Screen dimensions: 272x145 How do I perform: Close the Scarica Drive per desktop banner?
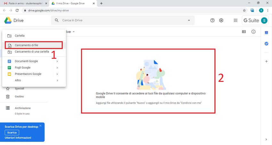[40, 126]
